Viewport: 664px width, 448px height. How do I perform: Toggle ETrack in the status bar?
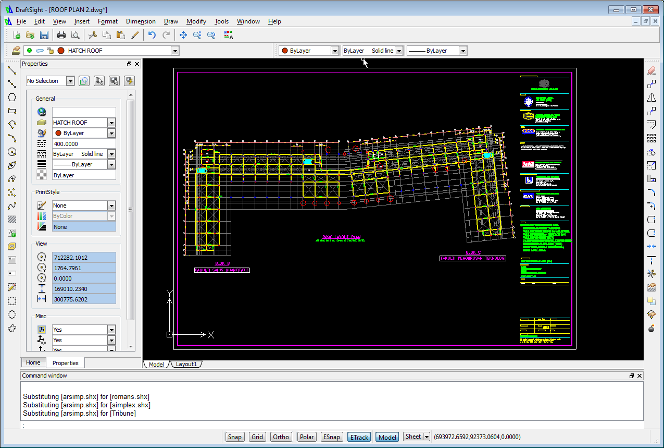359,437
